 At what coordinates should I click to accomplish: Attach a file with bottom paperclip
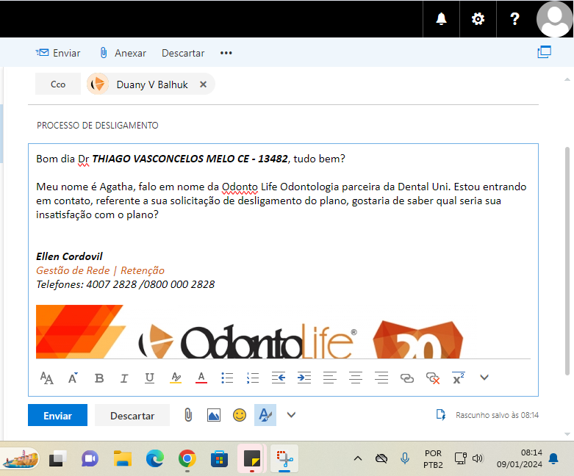pyautogui.click(x=188, y=415)
